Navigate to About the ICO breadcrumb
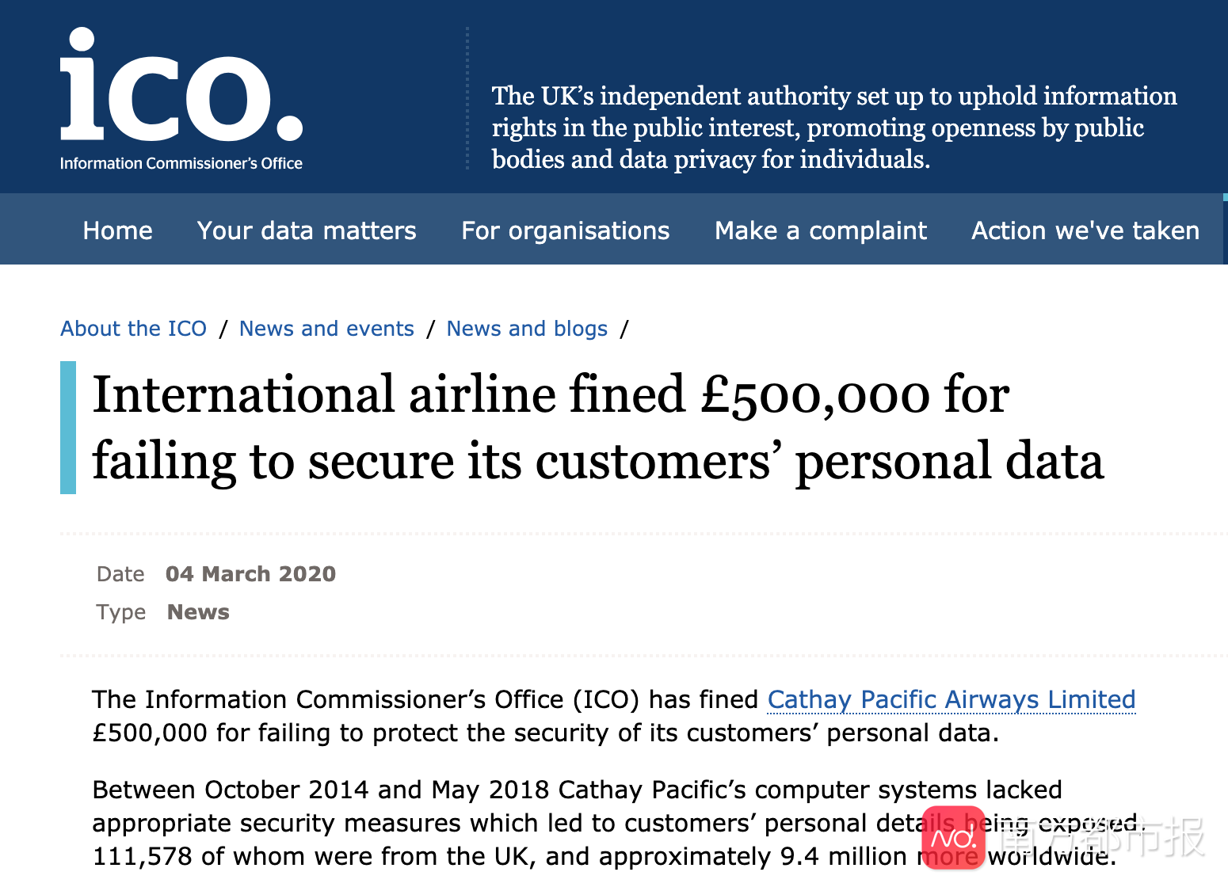The height and width of the screenshot is (887, 1228). 133,329
